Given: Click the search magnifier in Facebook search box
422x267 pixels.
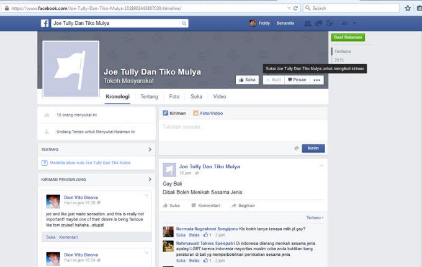Looking at the screenshot, I should click(184, 24).
